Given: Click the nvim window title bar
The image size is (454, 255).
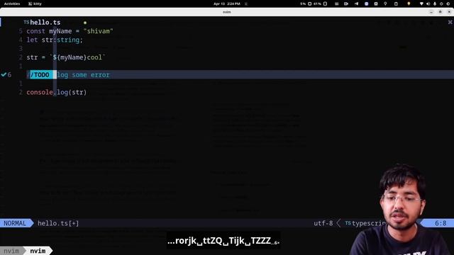Looking at the screenshot, I should (227, 12).
